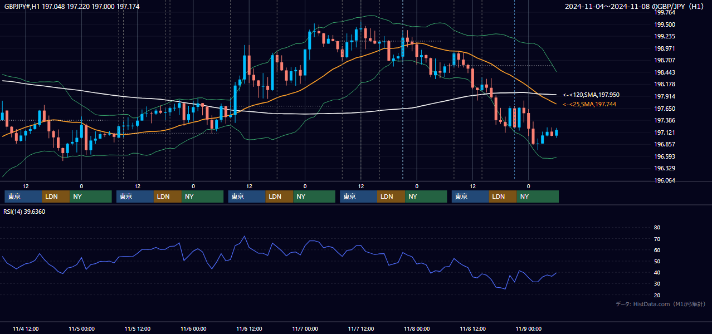Image resolution: width=712 pixels, height=334 pixels.
Task: Select the 東京 session block above 11/8 12:00
Action: click(471, 197)
